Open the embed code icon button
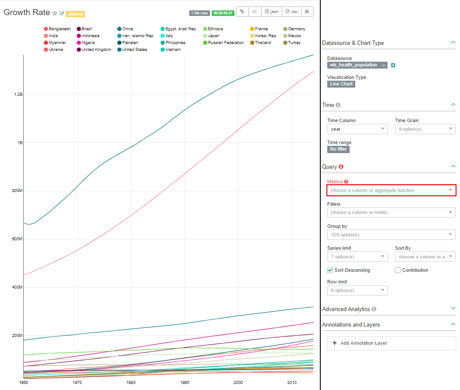Image resolution: width=460 pixels, height=390 pixels. [255, 12]
